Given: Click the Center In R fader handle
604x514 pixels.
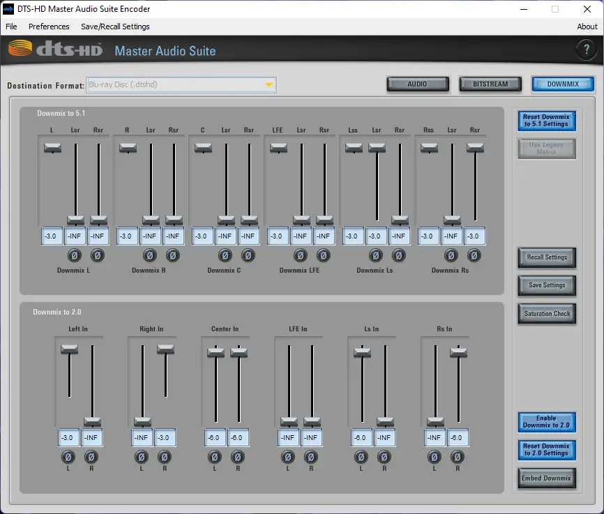Looking at the screenshot, I should pos(239,352).
